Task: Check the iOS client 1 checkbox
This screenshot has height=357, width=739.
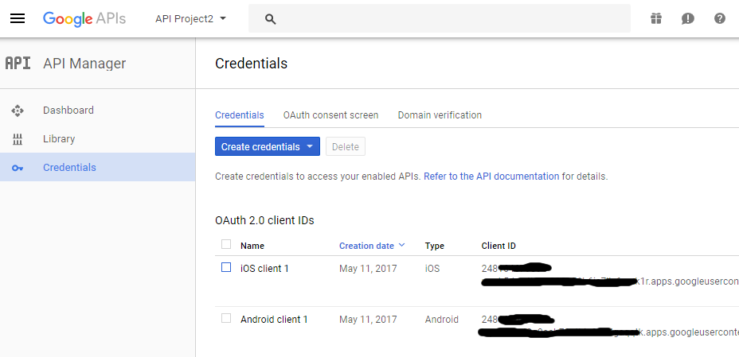Action: coord(226,267)
